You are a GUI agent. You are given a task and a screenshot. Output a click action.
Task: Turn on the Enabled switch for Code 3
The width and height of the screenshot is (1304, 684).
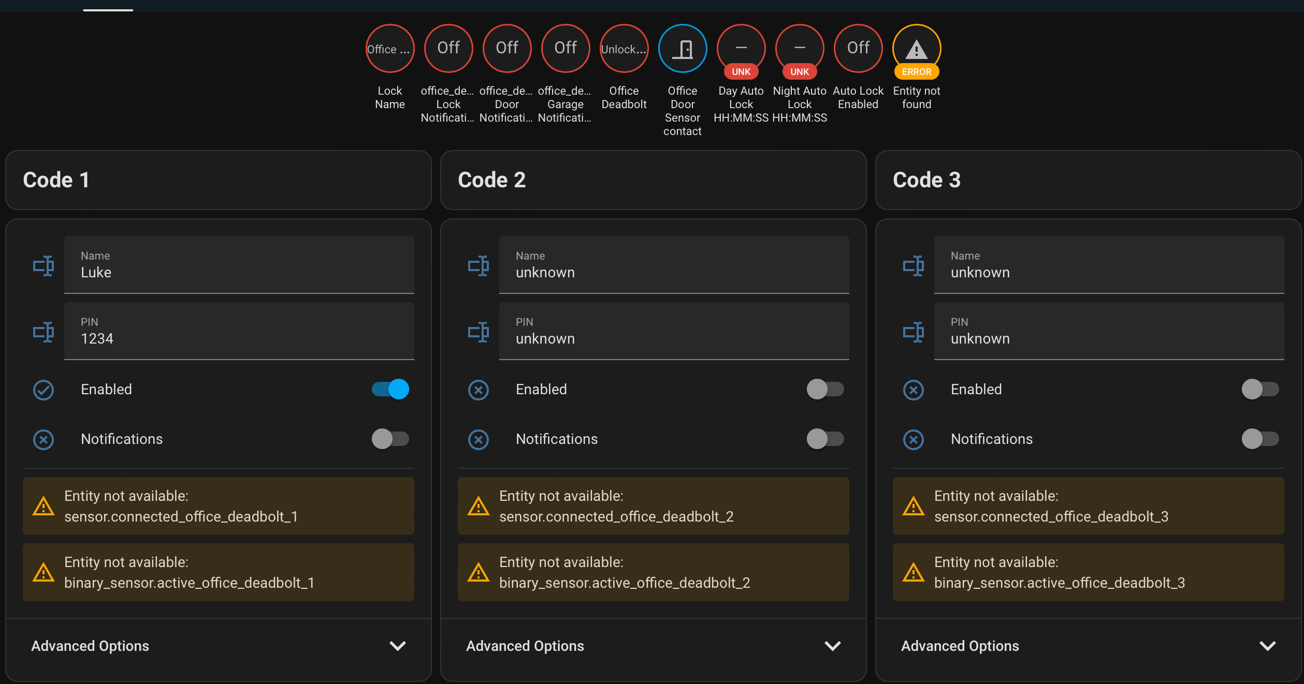[x=1259, y=390]
